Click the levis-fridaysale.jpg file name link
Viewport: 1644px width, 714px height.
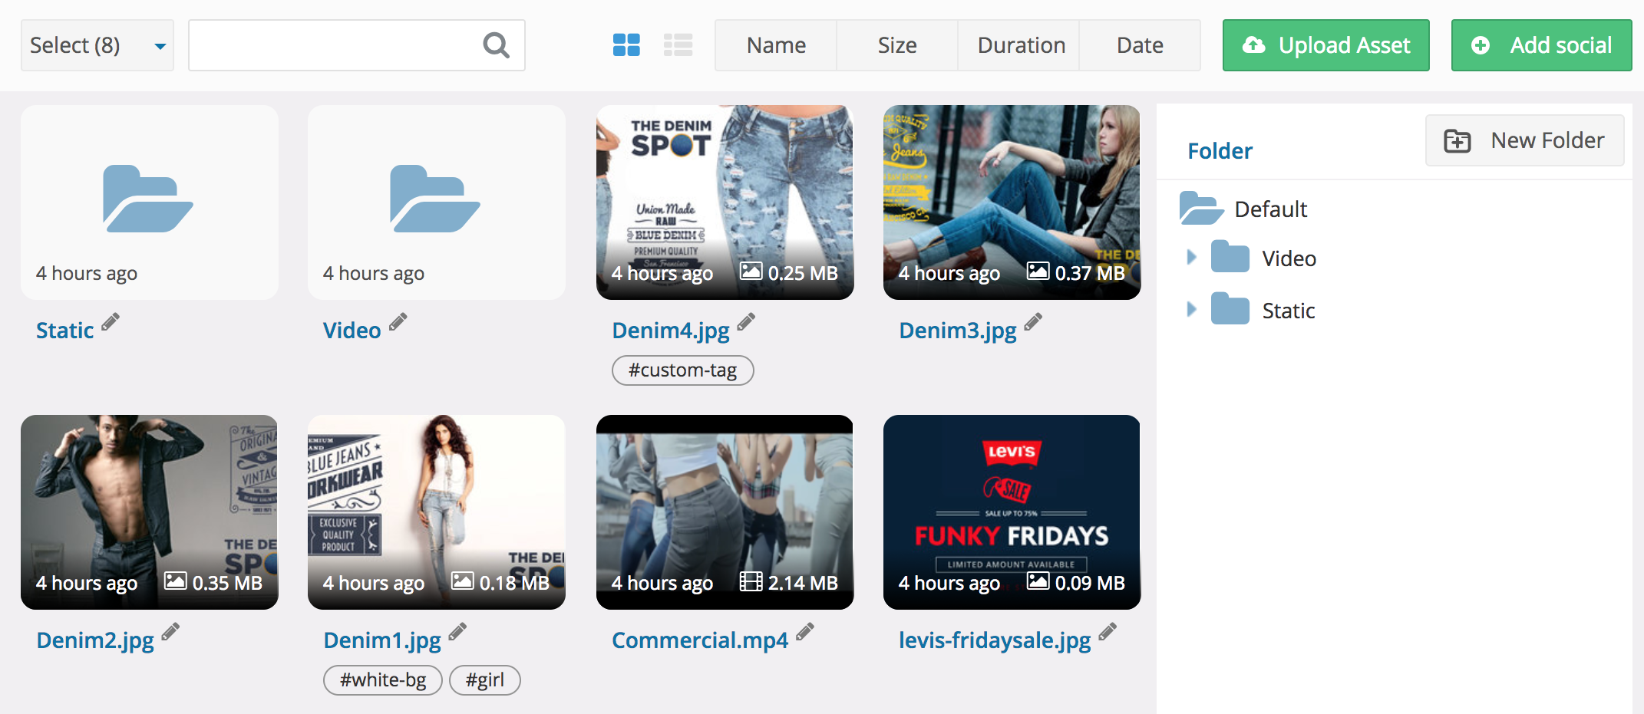995,640
